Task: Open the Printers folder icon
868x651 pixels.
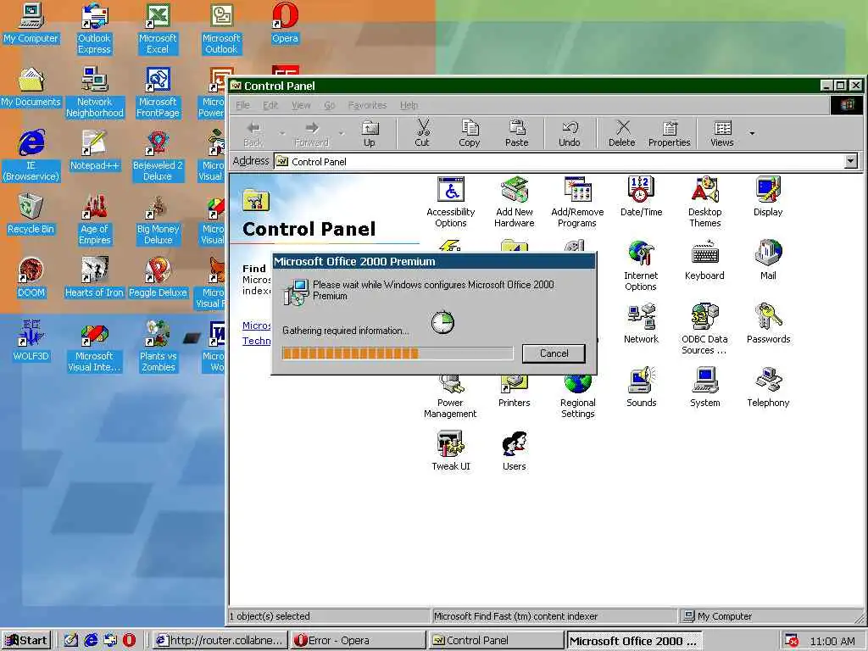Action: [515, 392]
